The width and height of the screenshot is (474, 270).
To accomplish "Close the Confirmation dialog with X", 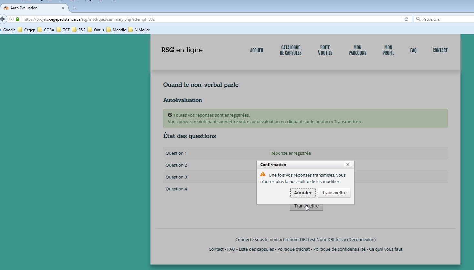I will pyautogui.click(x=348, y=164).
